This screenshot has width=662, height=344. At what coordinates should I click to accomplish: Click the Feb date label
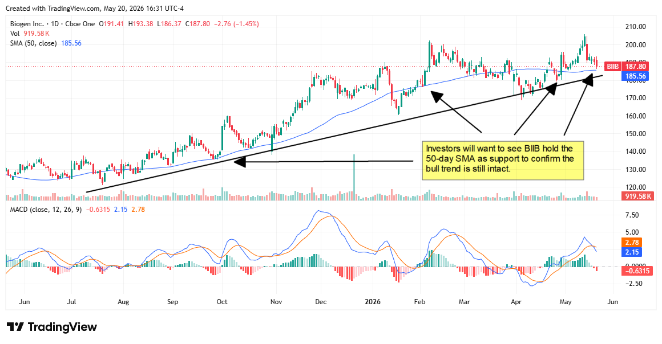click(x=419, y=302)
